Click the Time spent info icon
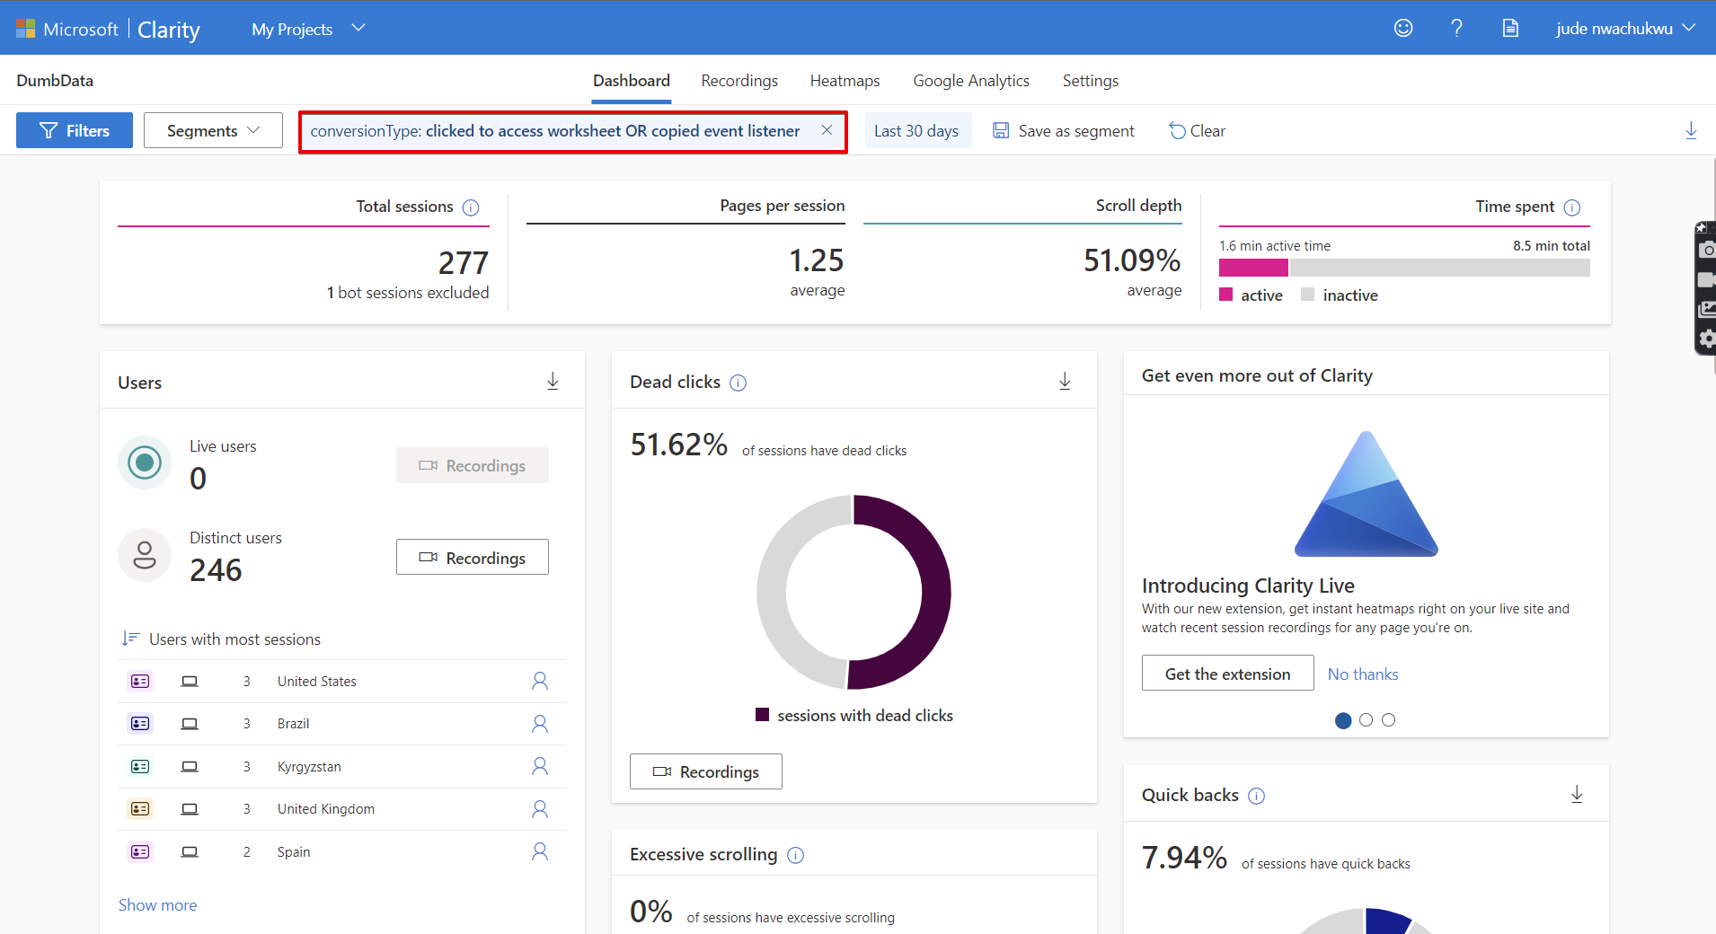Image resolution: width=1716 pixels, height=934 pixels. (1573, 207)
